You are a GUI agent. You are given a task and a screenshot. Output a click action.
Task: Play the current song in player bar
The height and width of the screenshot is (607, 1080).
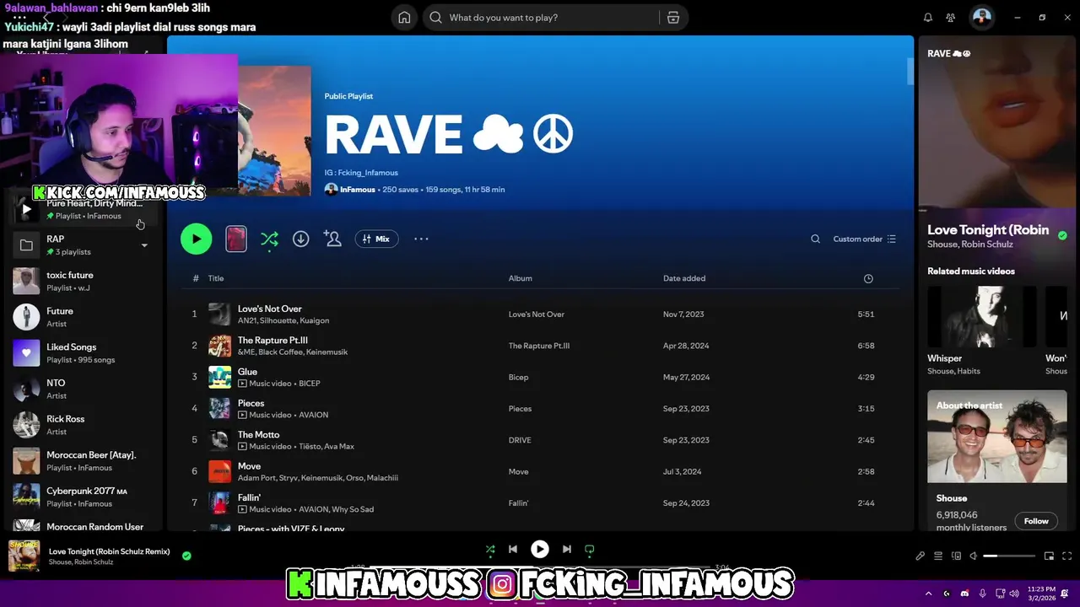click(540, 549)
